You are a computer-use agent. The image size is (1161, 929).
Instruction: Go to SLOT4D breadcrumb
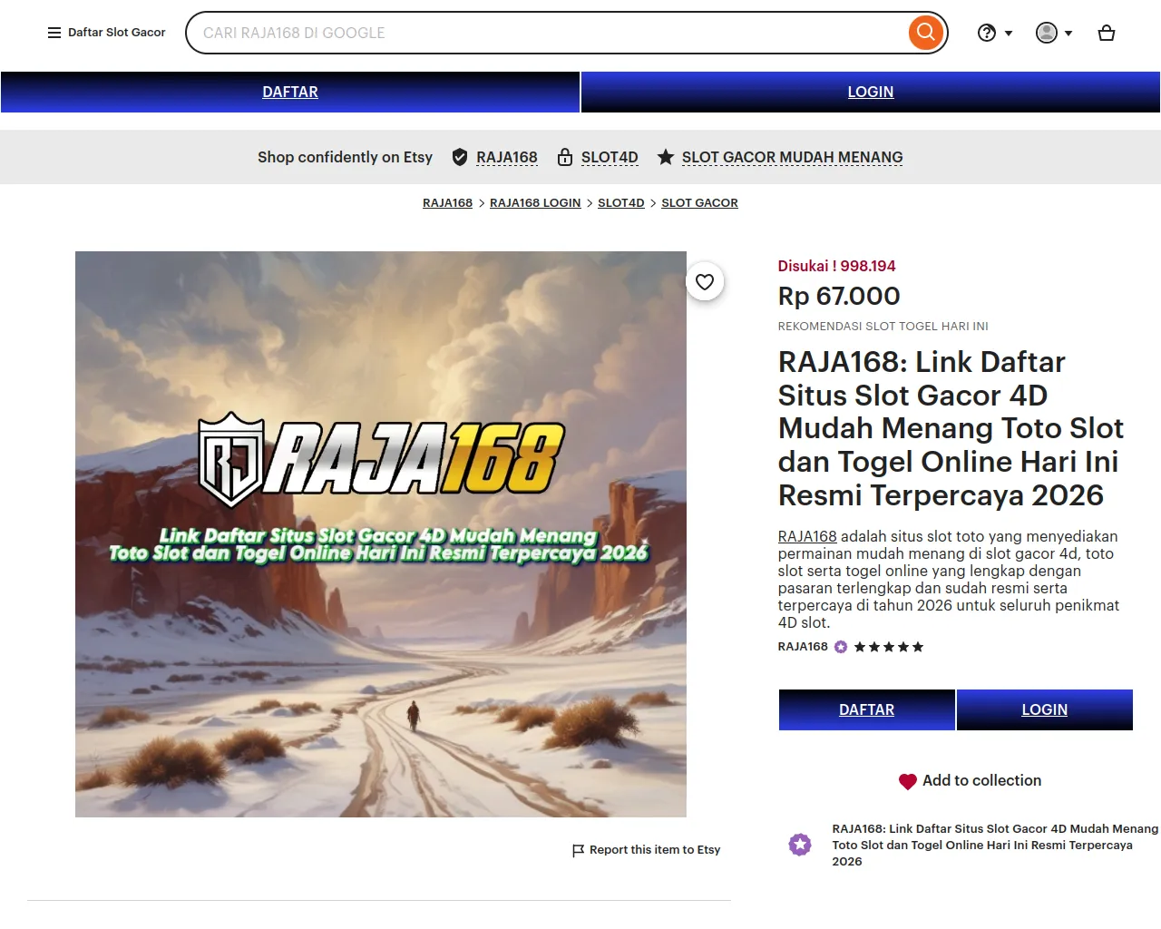coord(621,202)
